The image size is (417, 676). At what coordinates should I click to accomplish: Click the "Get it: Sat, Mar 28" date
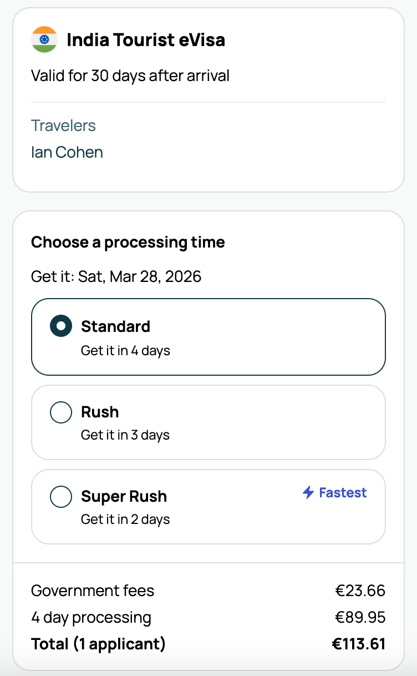116,276
